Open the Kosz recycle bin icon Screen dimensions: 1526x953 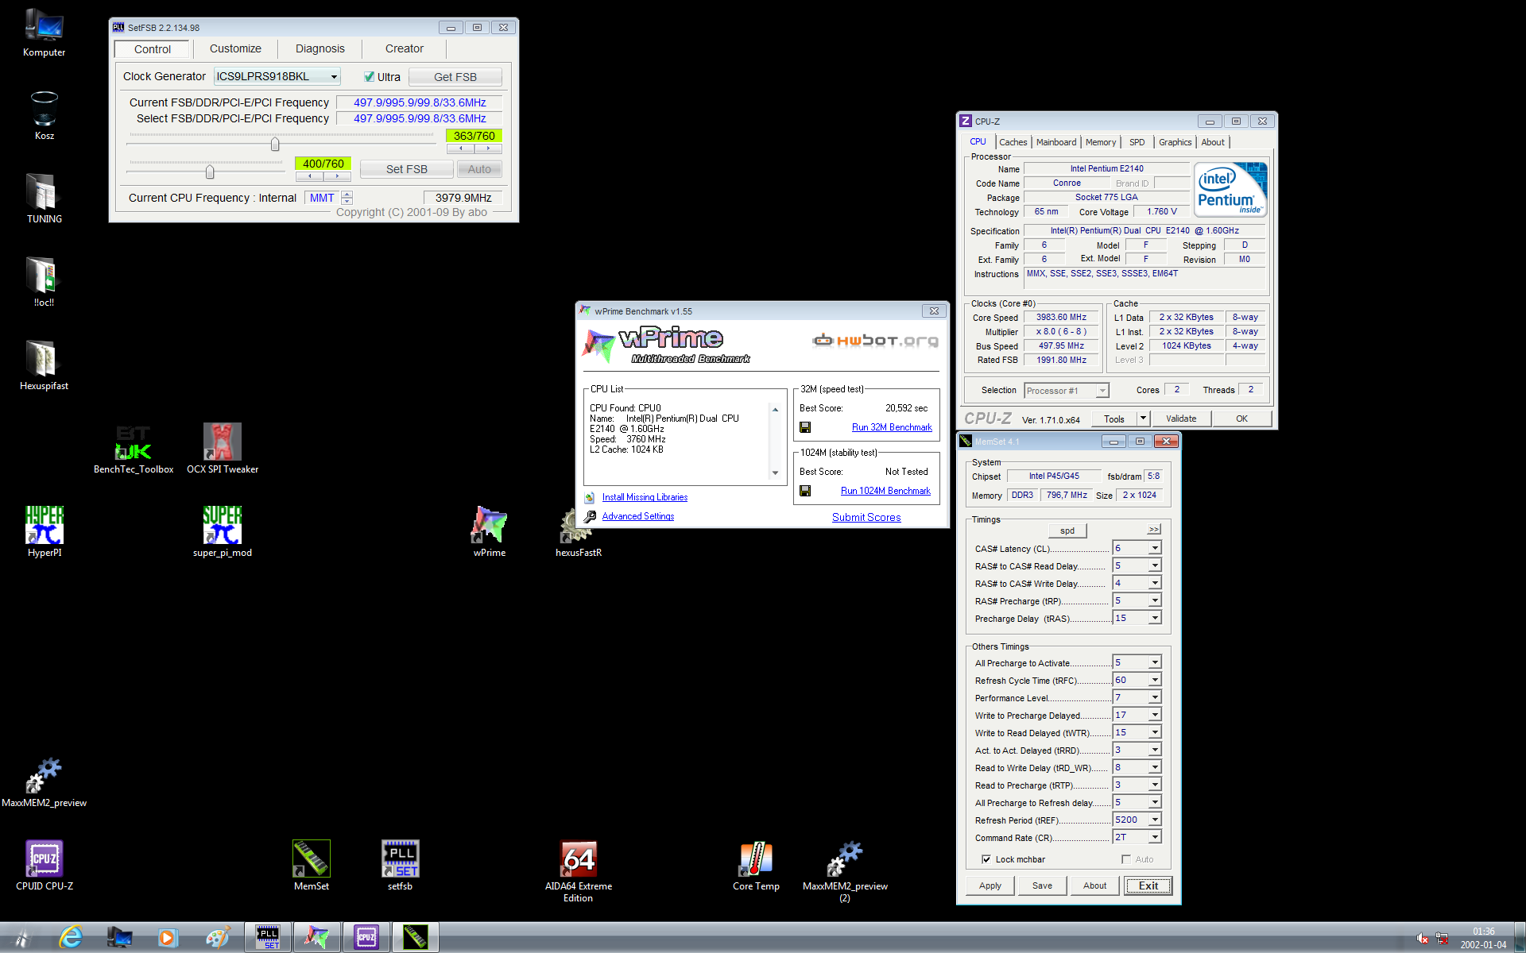44,116
